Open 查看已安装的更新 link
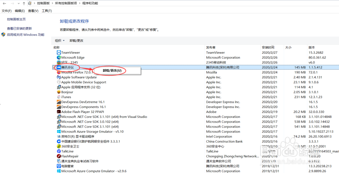The width and height of the screenshot is (339, 173). [x=19, y=28]
